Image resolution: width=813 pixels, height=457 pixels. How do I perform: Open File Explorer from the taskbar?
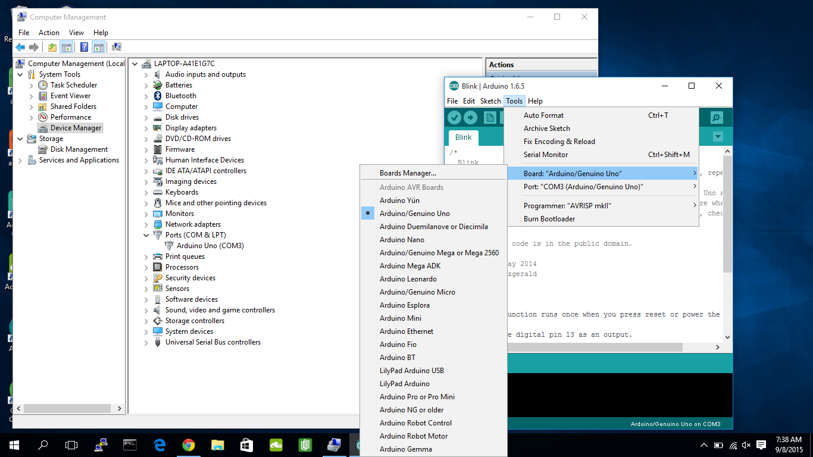(218, 445)
